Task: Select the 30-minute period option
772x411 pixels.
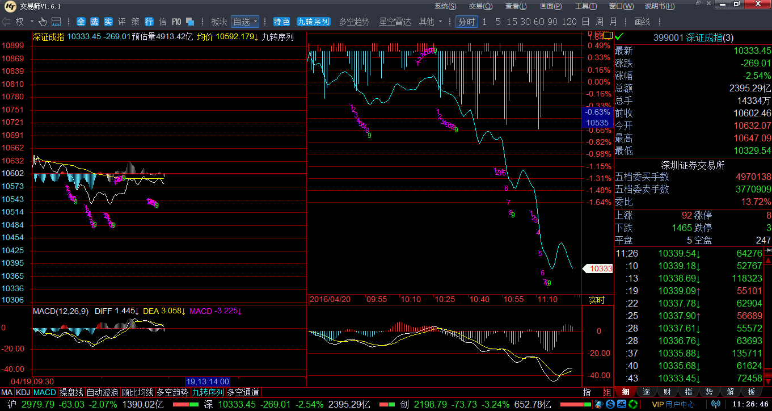Action: (x=525, y=22)
